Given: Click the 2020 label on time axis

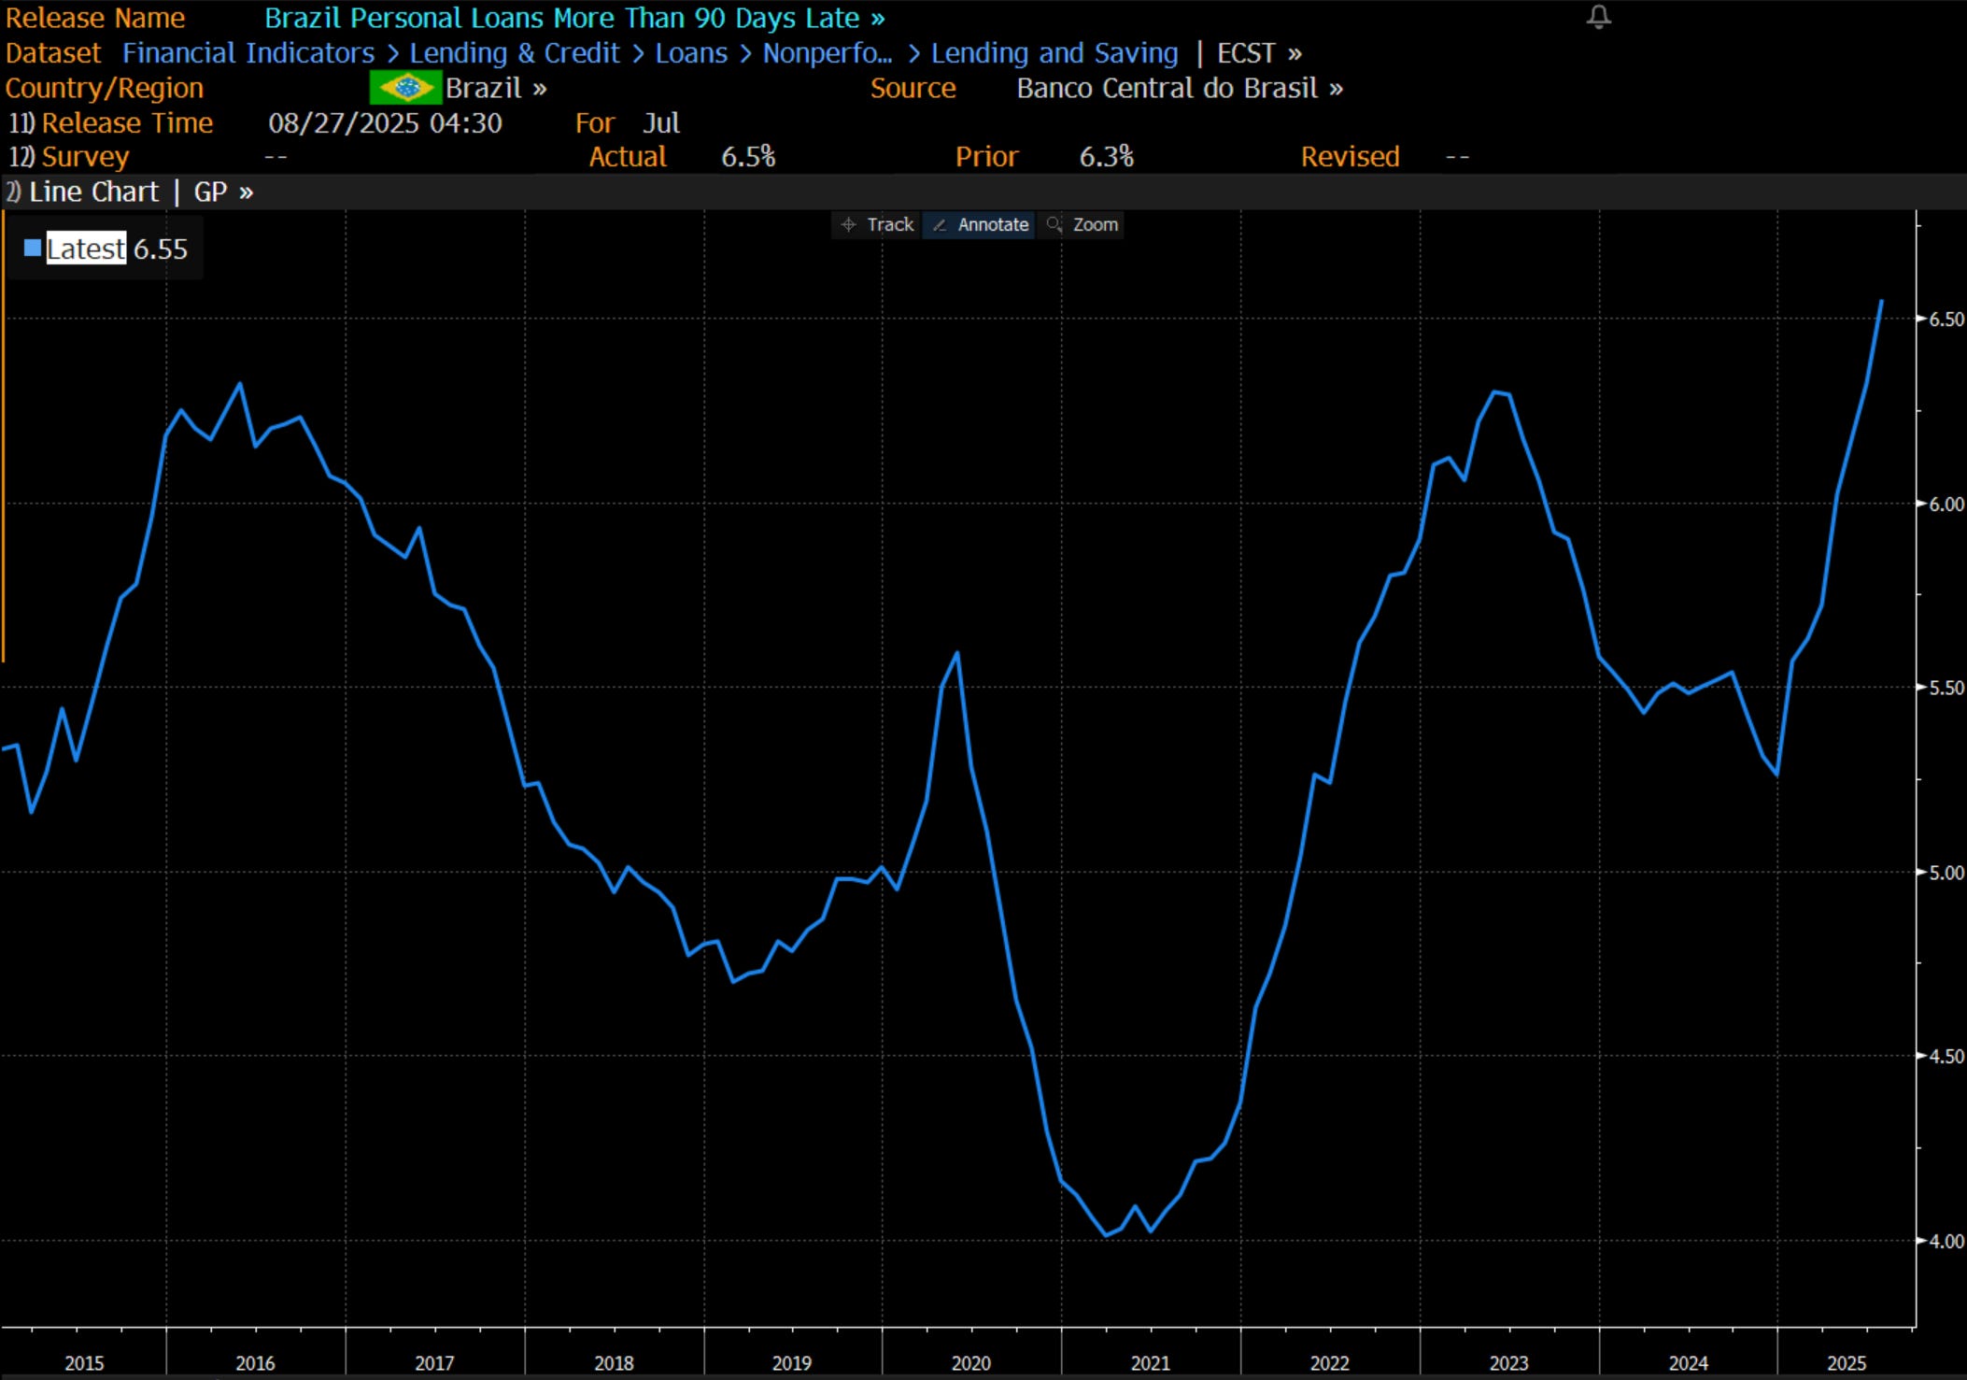Looking at the screenshot, I should point(970,1362).
